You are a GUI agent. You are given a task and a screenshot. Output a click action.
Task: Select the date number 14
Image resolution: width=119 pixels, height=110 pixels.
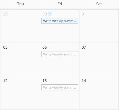pyautogui.click(x=84, y=81)
